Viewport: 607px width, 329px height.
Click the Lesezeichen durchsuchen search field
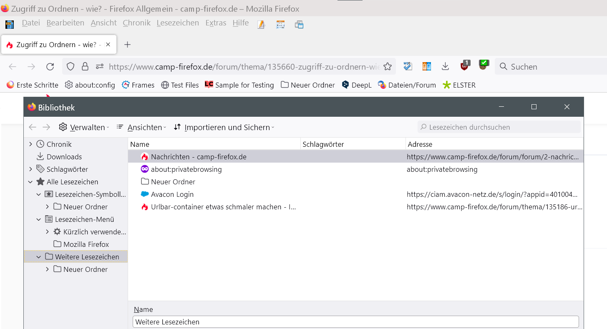tap(499, 127)
